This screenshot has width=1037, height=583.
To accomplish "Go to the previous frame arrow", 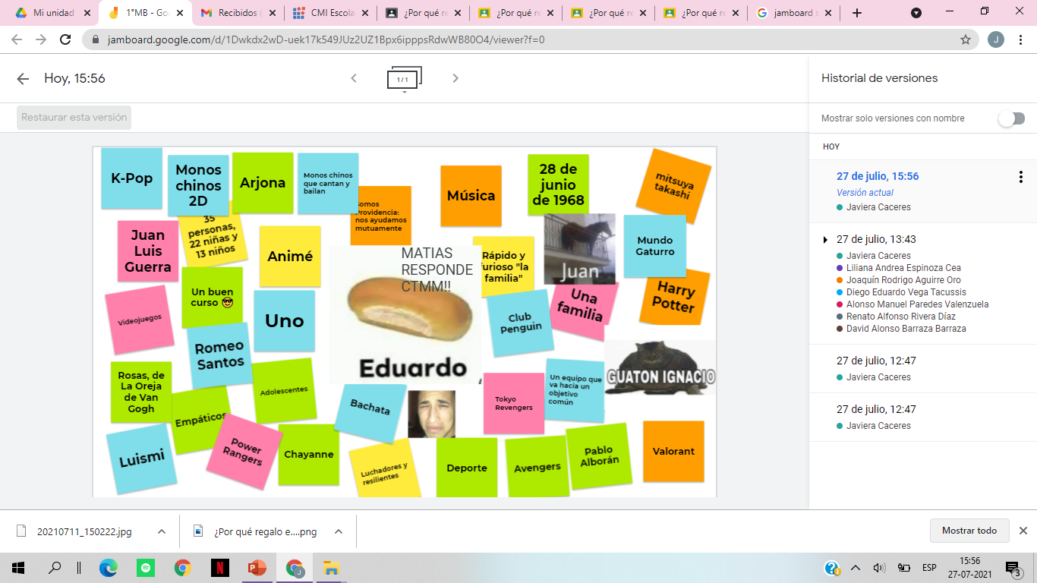I will coord(354,78).
